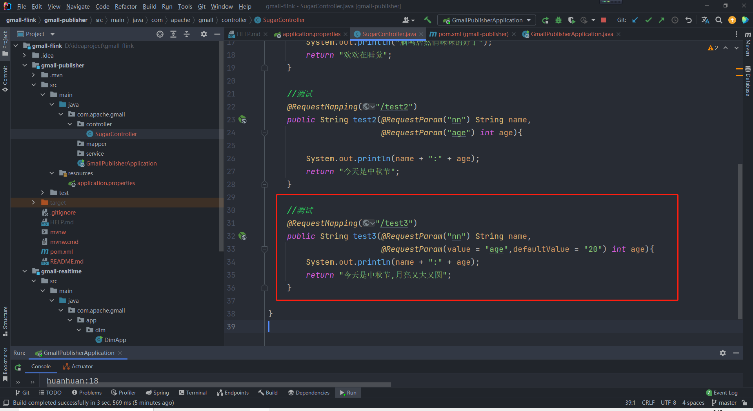This screenshot has width=753, height=411.
Task: Open Search Everywhere magnifier icon
Action: pyautogui.click(x=719, y=20)
